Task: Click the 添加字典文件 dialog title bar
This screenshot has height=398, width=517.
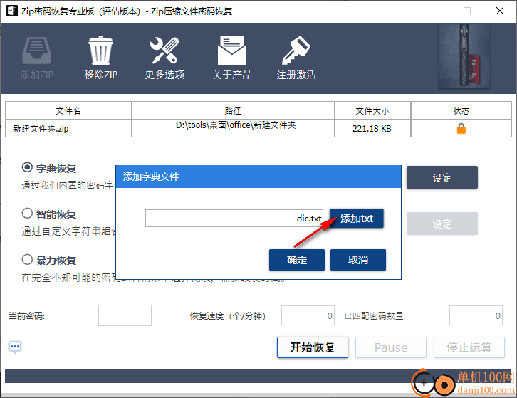Action: coord(258,177)
